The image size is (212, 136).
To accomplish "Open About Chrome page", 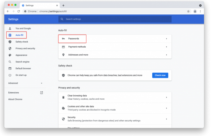I will click(x=15, y=99).
